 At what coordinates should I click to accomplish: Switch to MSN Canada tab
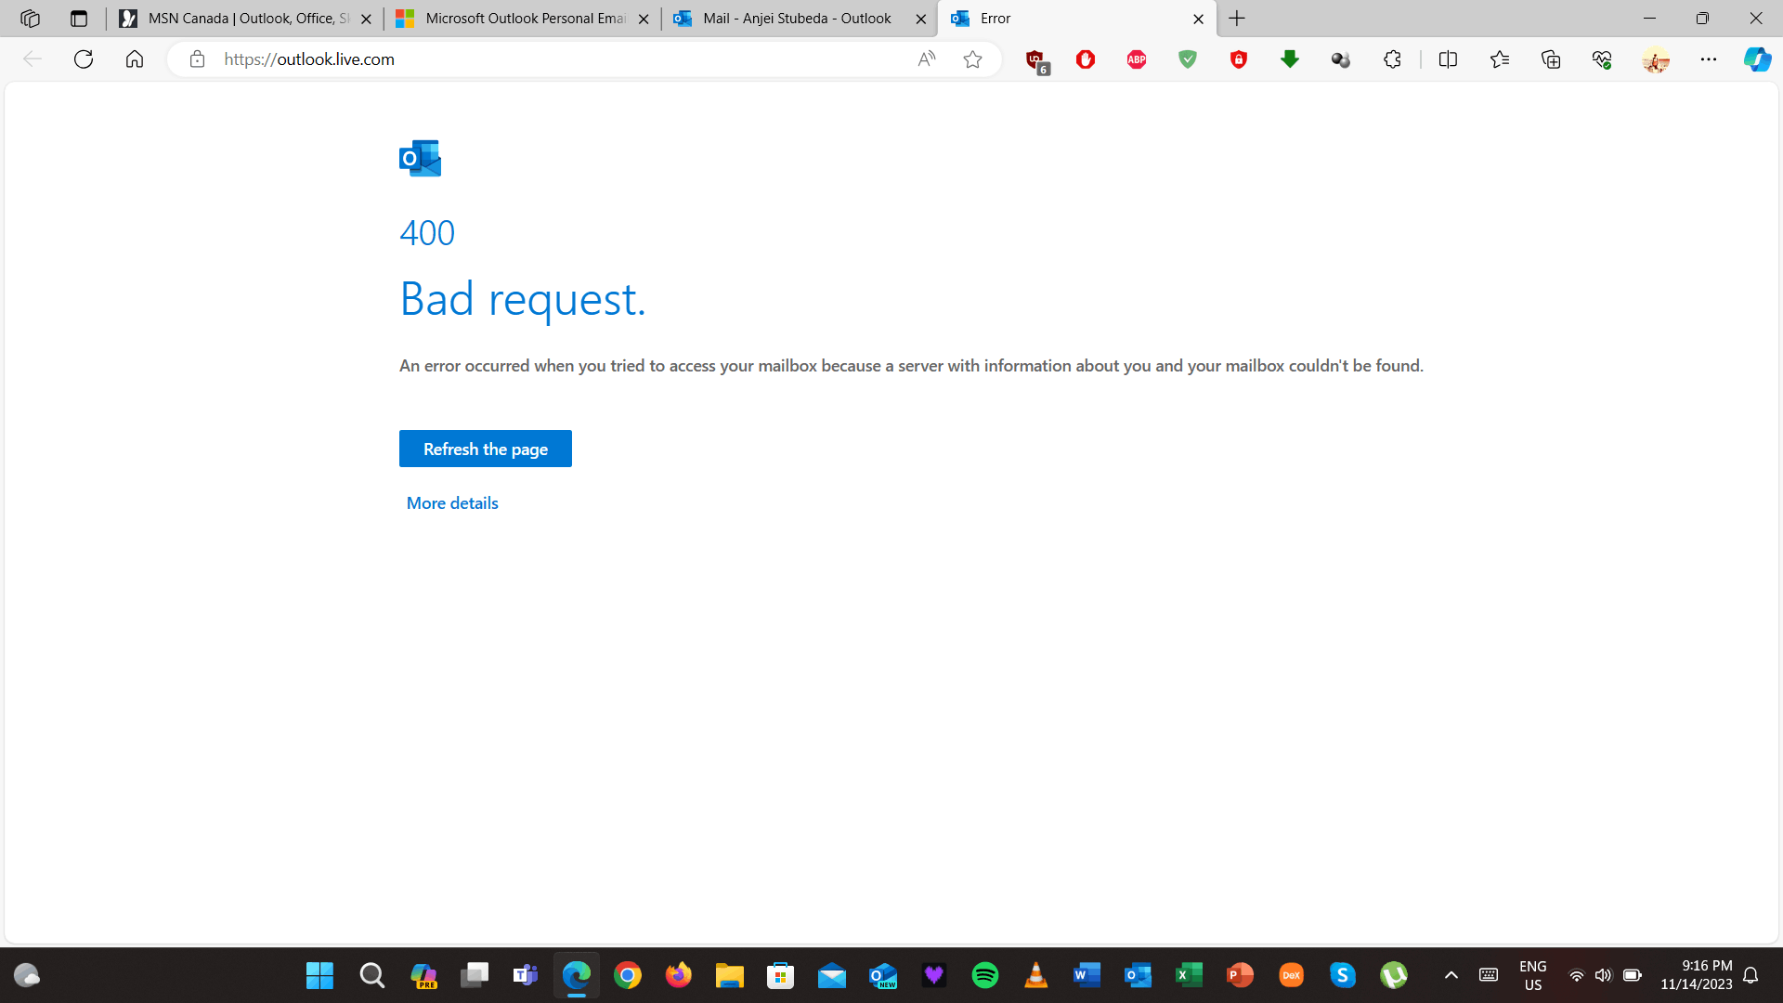pos(248,19)
